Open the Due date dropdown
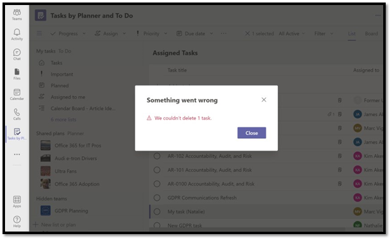Image resolution: width=392 pixels, height=241 pixels. 195,33
